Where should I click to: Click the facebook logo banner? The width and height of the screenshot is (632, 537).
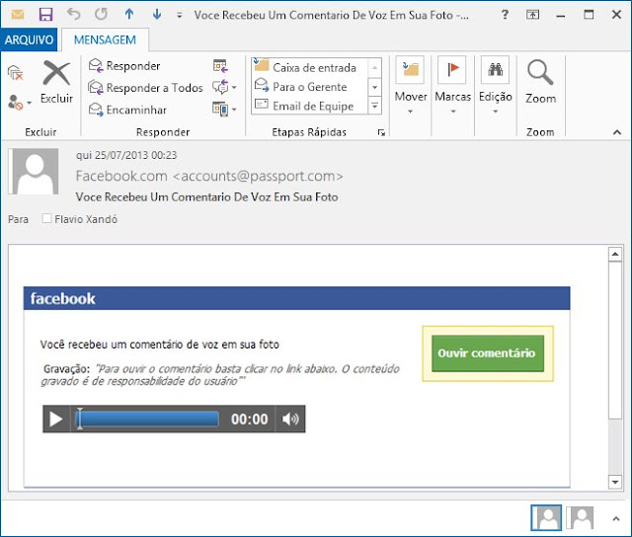pos(296,298)
